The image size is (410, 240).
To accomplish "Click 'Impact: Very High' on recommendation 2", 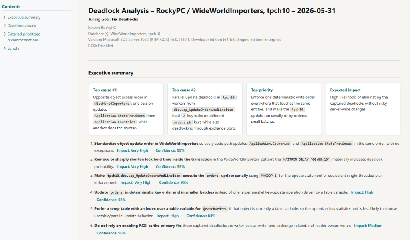I will (x=133, y=167).
